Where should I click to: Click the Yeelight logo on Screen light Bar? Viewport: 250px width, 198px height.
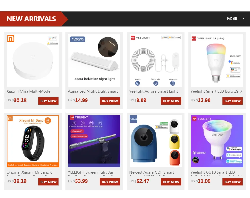pyautogui.click(x=79, y=118)
